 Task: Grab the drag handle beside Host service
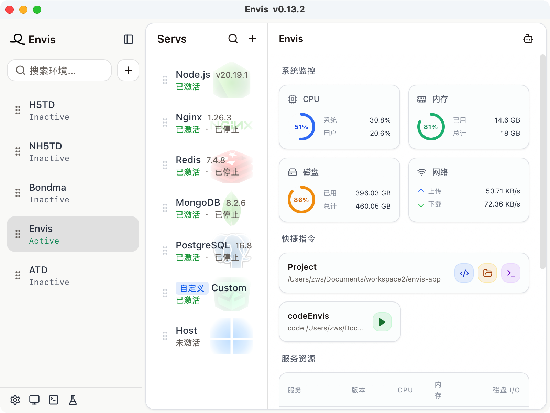[165, 336]
